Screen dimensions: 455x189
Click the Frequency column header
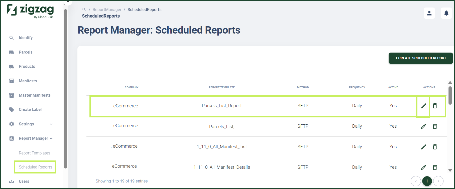click(x=357, y=87)
